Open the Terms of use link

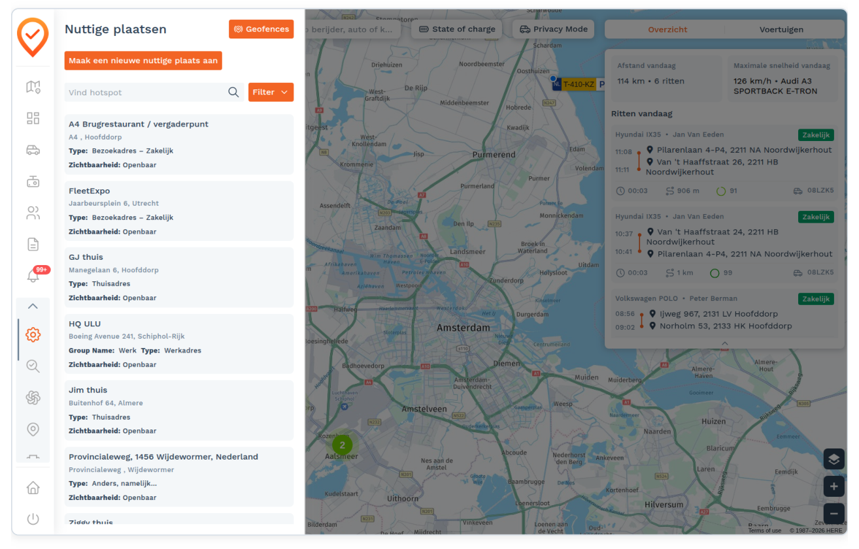tap(765, 531)
